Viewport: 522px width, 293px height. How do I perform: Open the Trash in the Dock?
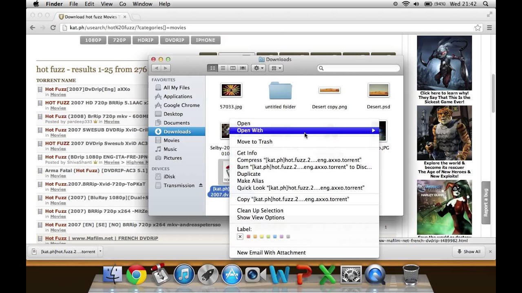411,275
